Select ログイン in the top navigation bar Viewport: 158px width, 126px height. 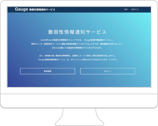pyautogui.click(x=135, y=10)
